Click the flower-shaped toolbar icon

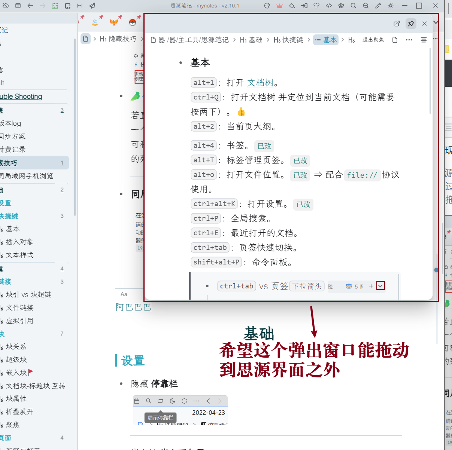pyautogui.click(x=341, y=6)
